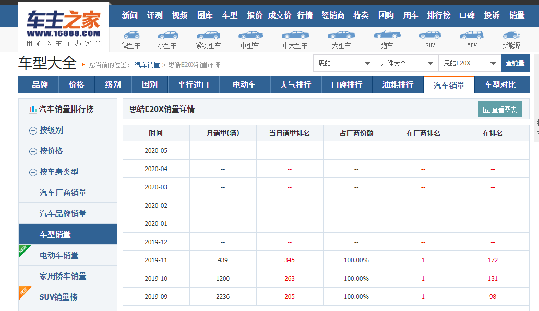
Task: Select the 人气排行 tab
Action: click(296, 85)
